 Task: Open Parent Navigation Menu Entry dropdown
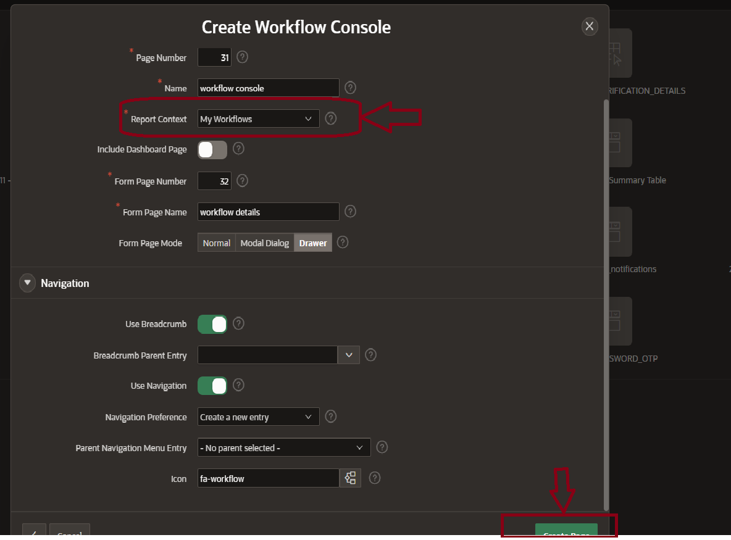point(285,448)
